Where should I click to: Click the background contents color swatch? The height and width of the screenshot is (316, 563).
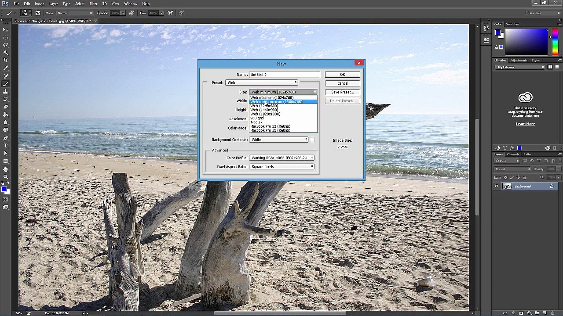coord(312,140)
